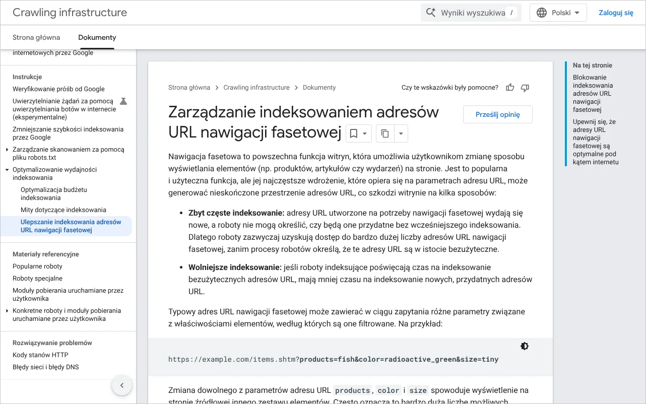Switch to the 'Strona główna' tab

[36, 37]
